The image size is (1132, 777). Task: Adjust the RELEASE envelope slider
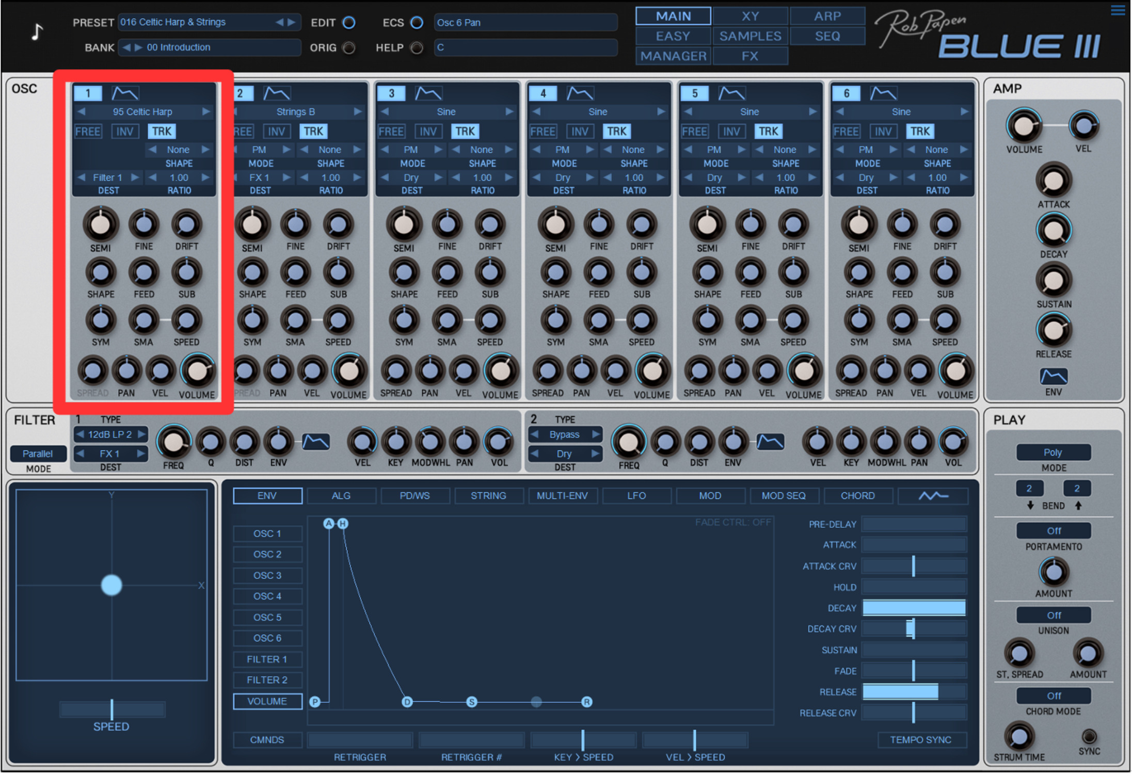point(914,692)
